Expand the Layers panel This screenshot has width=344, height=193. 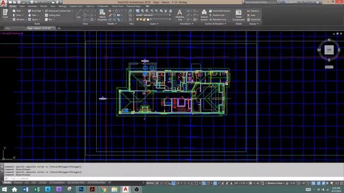(154, 24)
